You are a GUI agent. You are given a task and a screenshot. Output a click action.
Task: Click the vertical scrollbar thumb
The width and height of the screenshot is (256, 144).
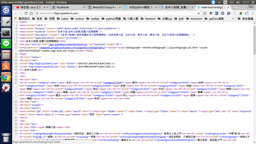(x=254, y=40)
